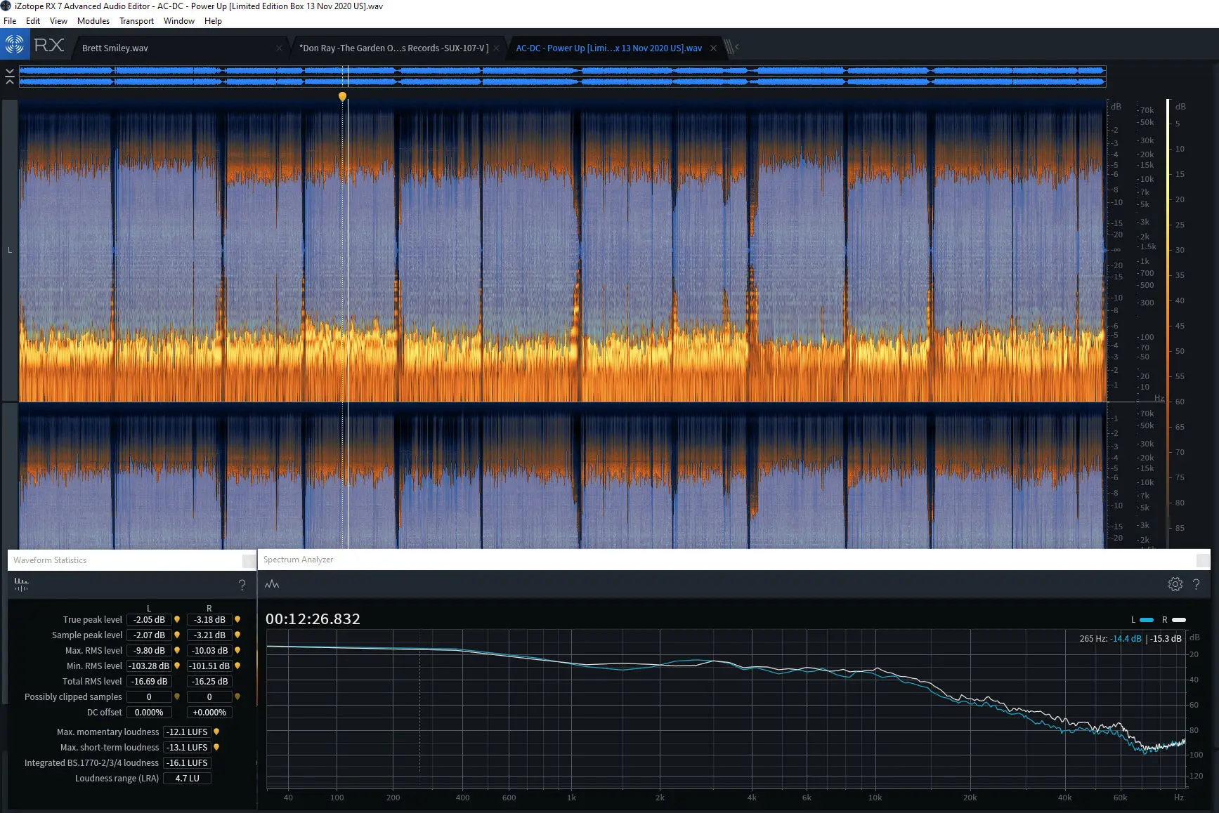Click left Possibly clipped samples pin icon
This screenshot has width=1219, height=813.
pyautogui.click(x=177, y=696)
